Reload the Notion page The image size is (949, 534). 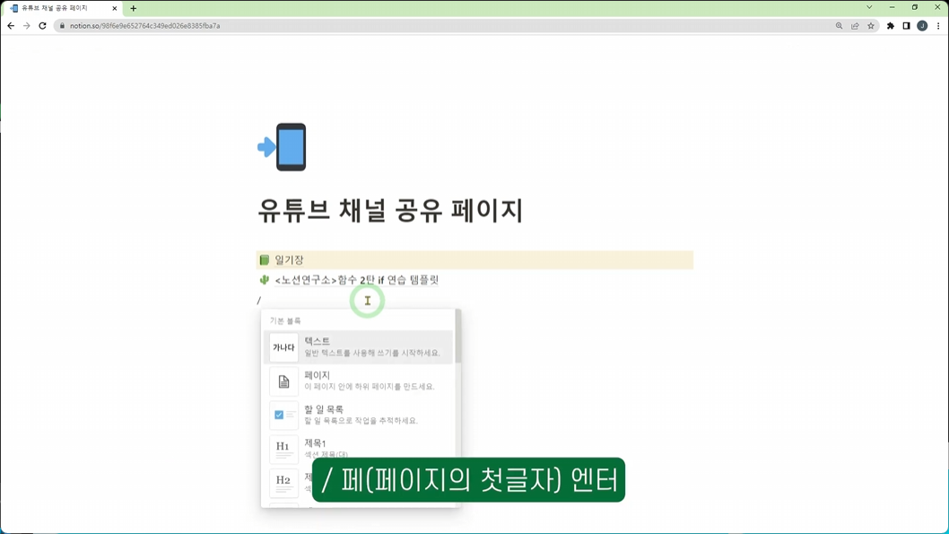pyautogui.click(x=42, y=26)
